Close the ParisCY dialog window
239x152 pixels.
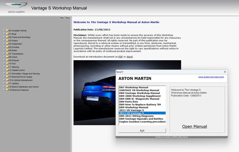(x=225, y=72)
